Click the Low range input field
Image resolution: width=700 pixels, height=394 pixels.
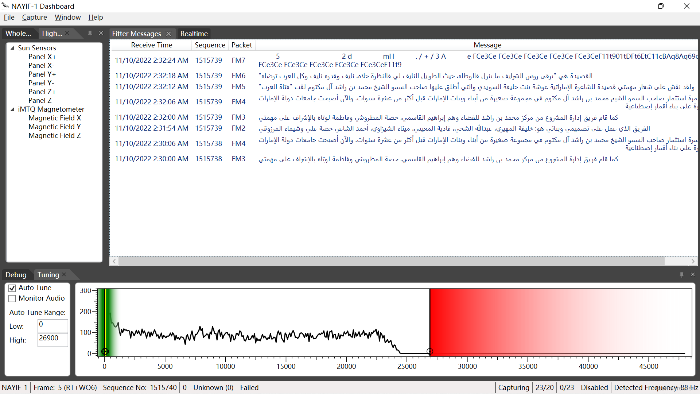click(x=53, y=326)
